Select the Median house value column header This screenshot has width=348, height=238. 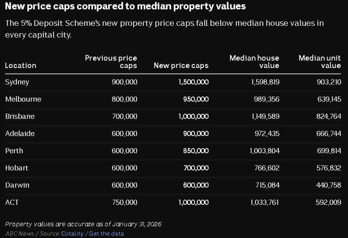(x=254, y=62)
